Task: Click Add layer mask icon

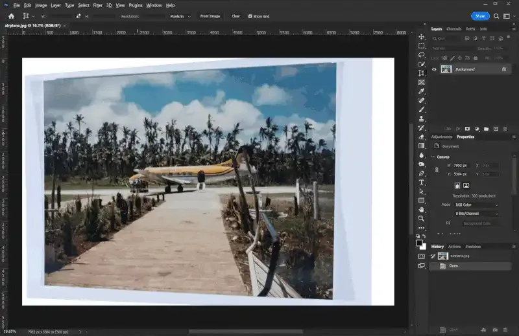Action: (467, 129)
